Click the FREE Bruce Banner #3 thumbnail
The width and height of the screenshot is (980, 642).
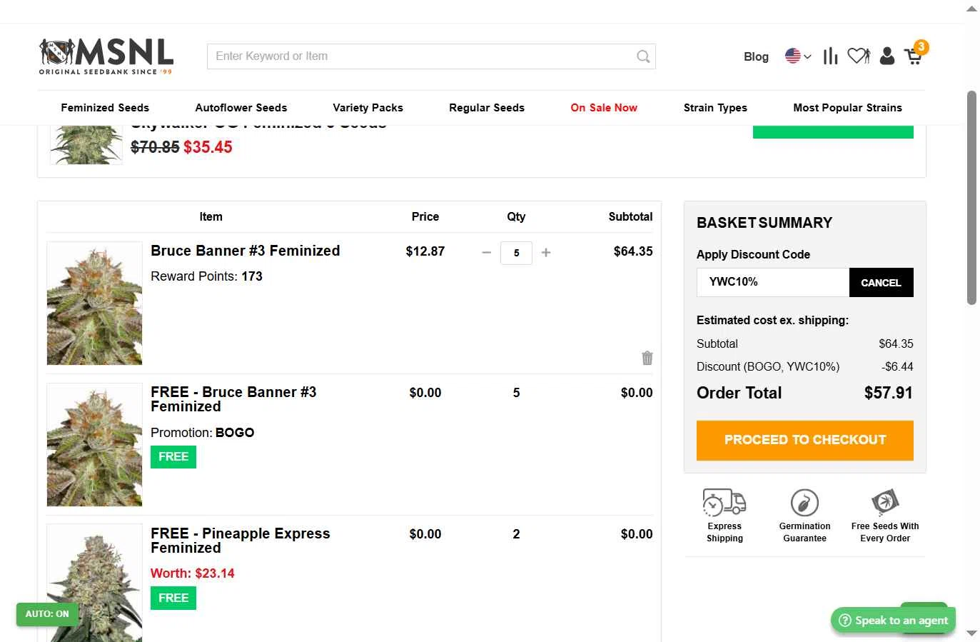(94, 445)
